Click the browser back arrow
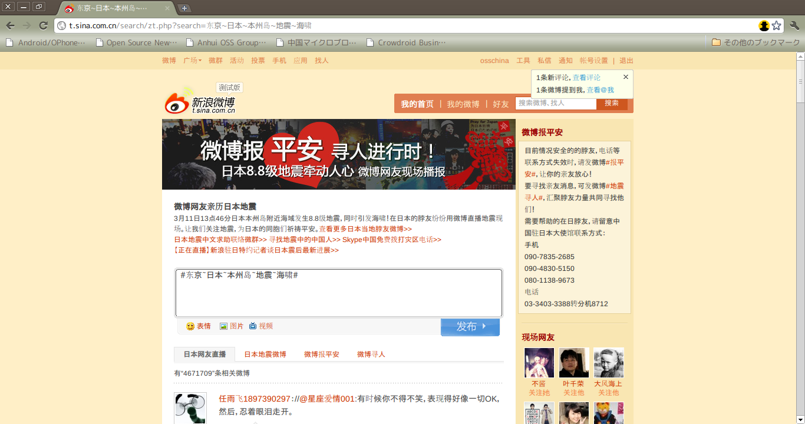The height and width of the screenshot is (424, 805). click(x=10, y=25)
